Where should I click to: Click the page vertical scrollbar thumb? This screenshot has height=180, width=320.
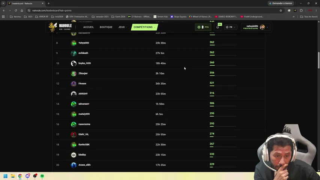point(318,60)
